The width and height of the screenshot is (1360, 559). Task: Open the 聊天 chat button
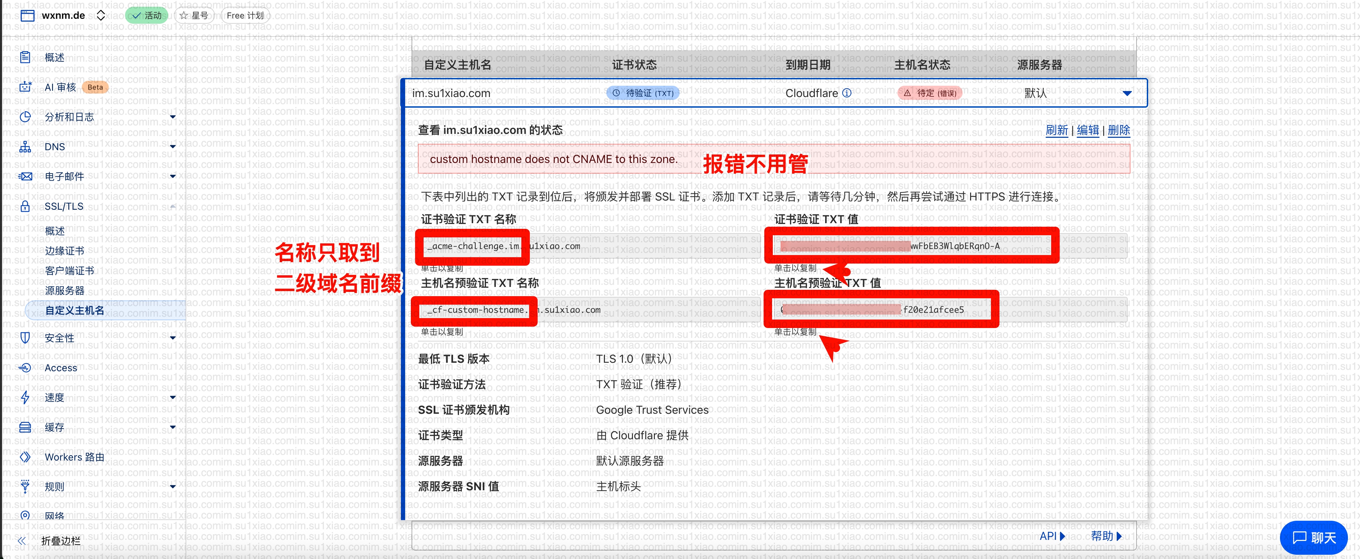coord(1314,537)
